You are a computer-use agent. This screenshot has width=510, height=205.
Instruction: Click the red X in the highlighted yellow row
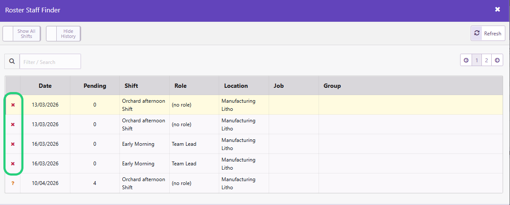13,105
